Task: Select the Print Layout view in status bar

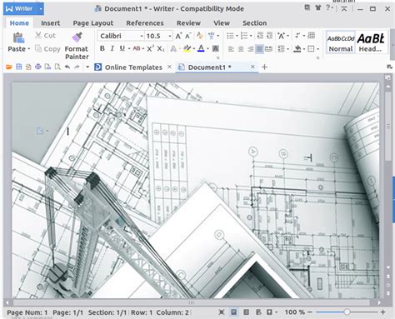Action: (x=234, y=312)
